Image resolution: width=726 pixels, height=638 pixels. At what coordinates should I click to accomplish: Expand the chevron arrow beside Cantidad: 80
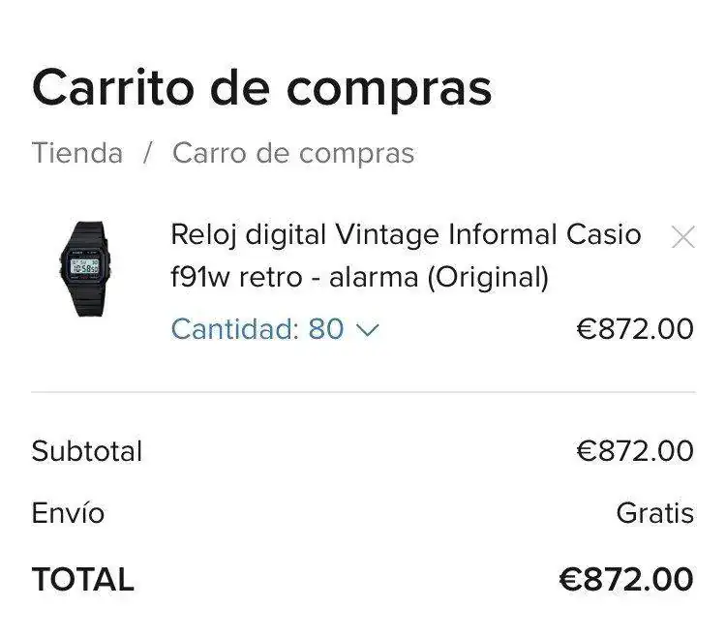point(368,330)
